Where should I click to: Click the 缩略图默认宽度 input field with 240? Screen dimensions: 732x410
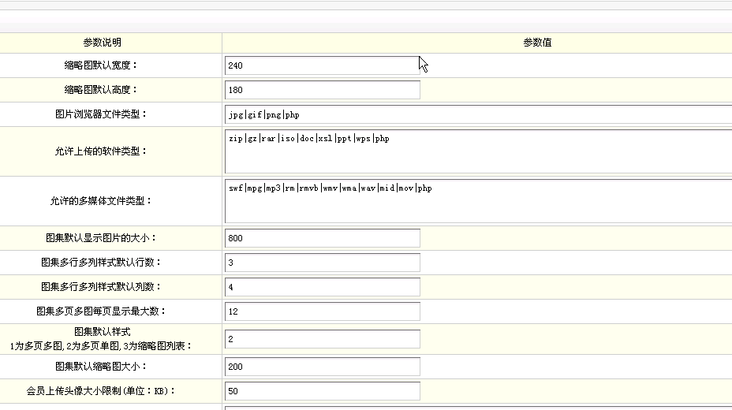click(322, 66)
